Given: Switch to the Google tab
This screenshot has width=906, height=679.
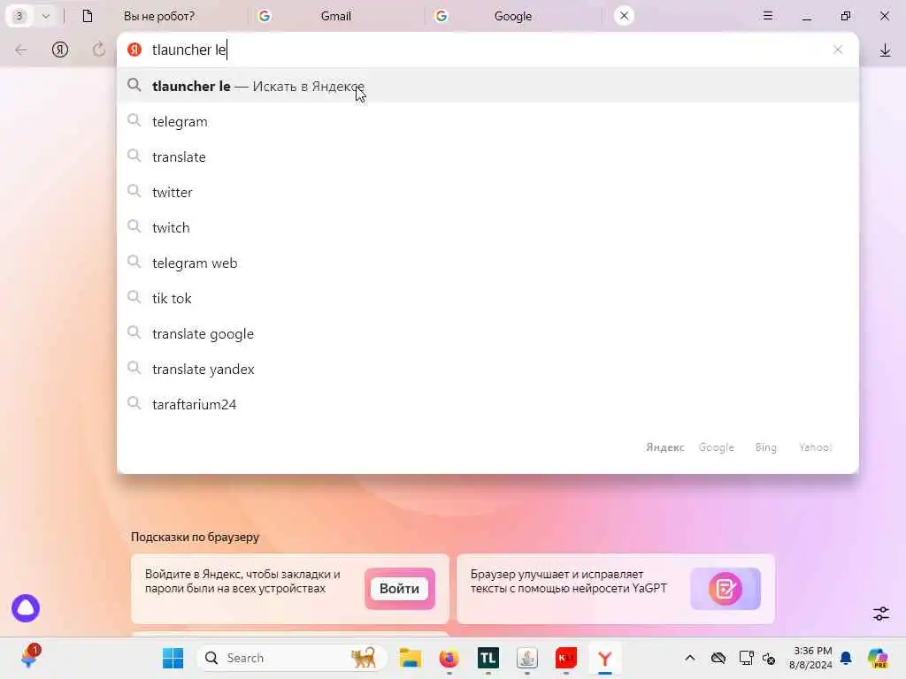Looking at the screenshot, I should pyautogui.click(x=512, y=16).
